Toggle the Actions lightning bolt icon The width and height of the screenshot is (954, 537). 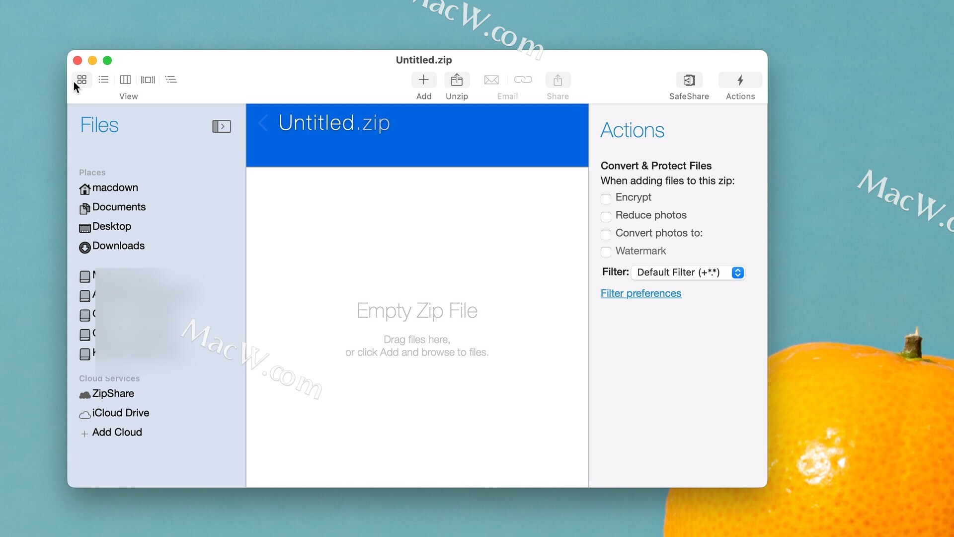tap(740, 80)
